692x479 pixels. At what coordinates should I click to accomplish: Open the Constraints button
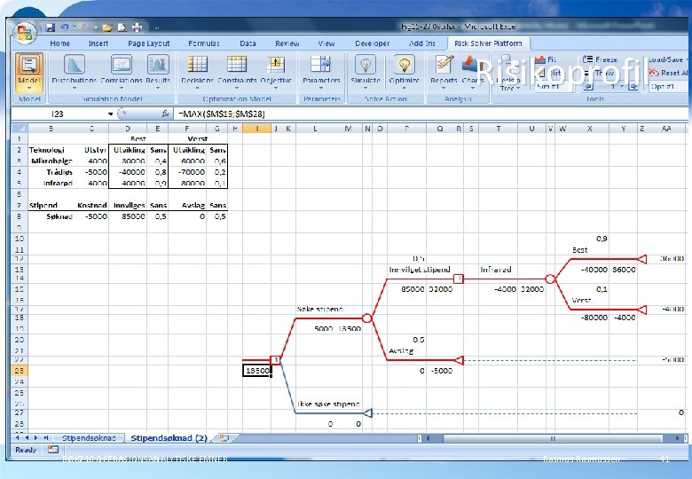tap(237, 71)
